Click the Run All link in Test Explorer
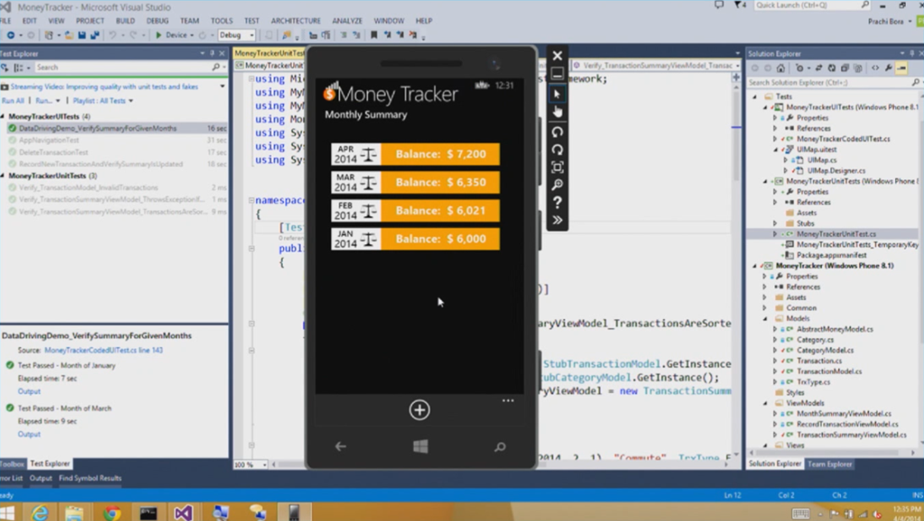Image resolution: width=924 pixels, height=521 pixels. click(x=13, y=101)
